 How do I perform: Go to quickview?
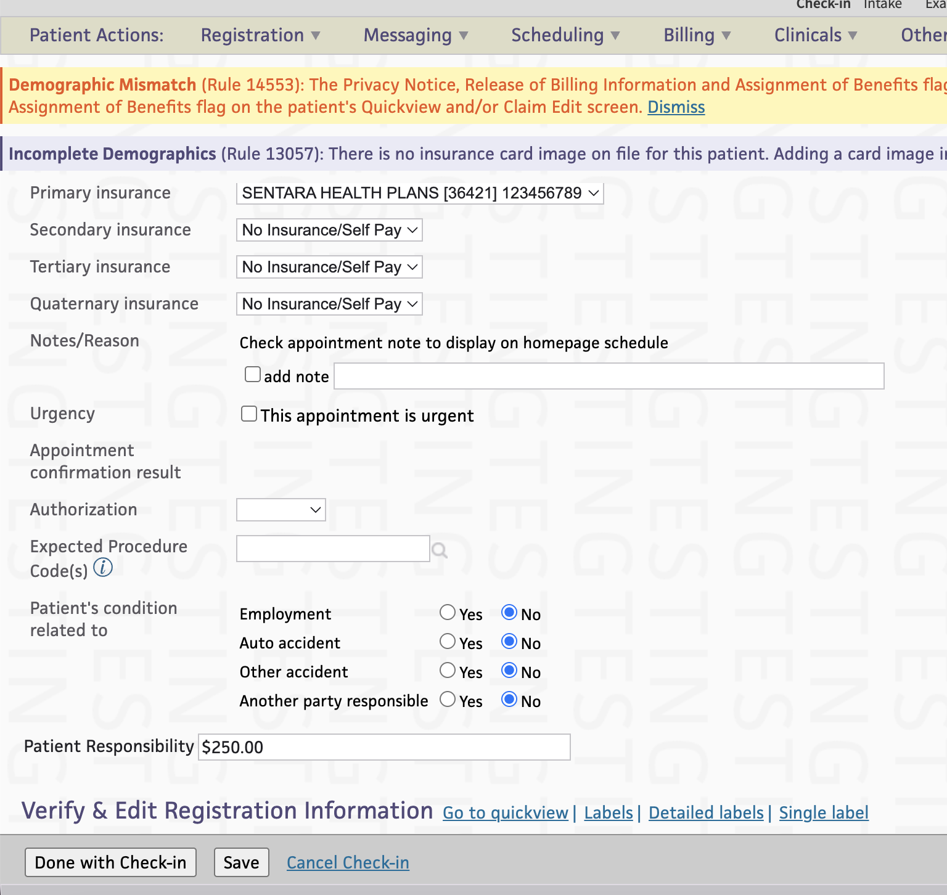(x=505, y=812)
